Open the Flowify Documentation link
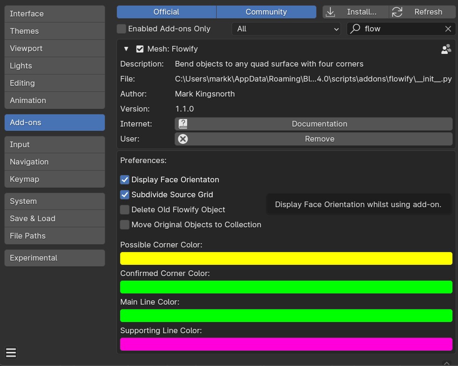 314,124
